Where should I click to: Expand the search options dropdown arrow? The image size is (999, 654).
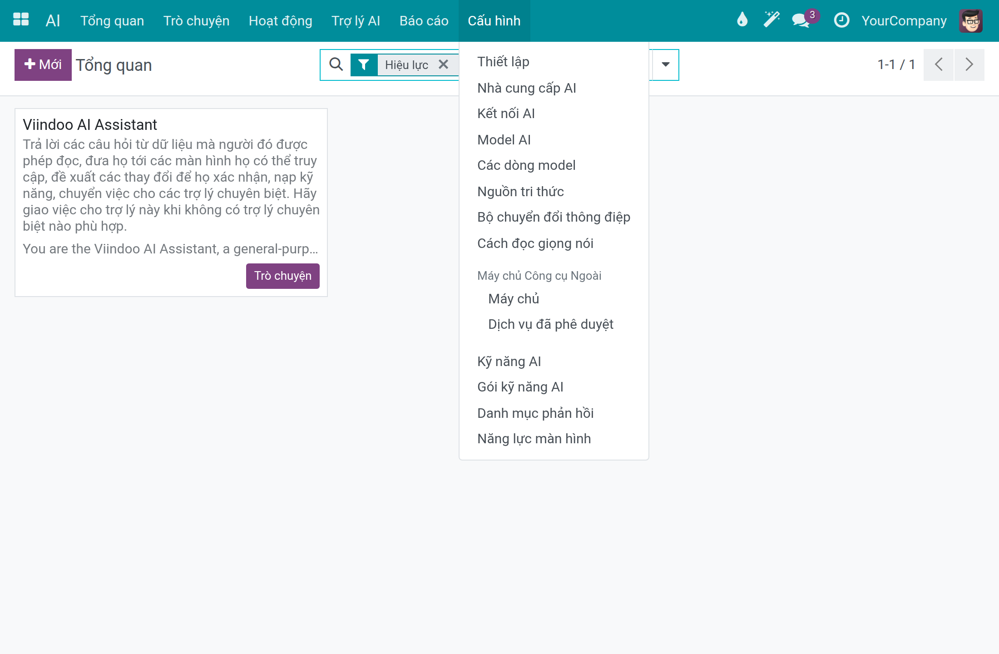click(666, 64)
